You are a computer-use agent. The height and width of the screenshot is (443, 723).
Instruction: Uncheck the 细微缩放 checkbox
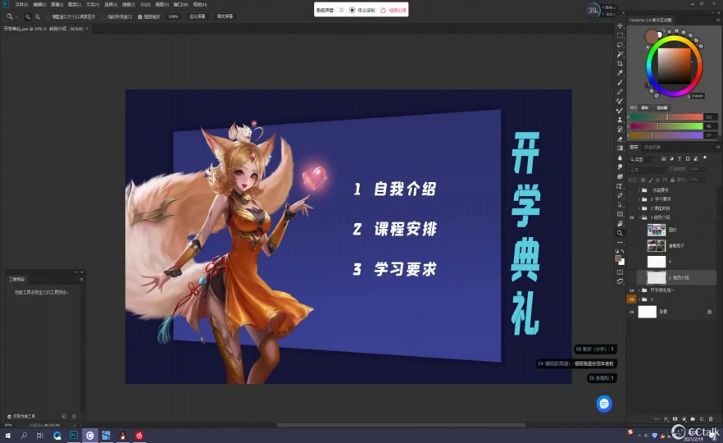[140, 16]
